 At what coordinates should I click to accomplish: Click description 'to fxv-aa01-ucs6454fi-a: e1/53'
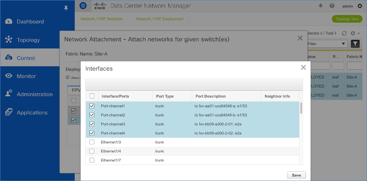click(221, 106)
